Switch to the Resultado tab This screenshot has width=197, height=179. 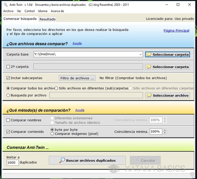tap(47, 19)
